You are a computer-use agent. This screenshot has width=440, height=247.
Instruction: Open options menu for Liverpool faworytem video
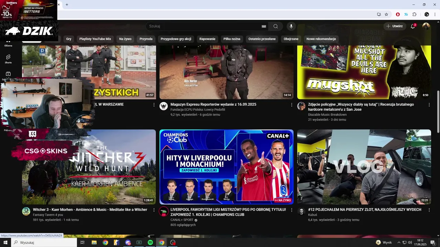pos(292,210)
